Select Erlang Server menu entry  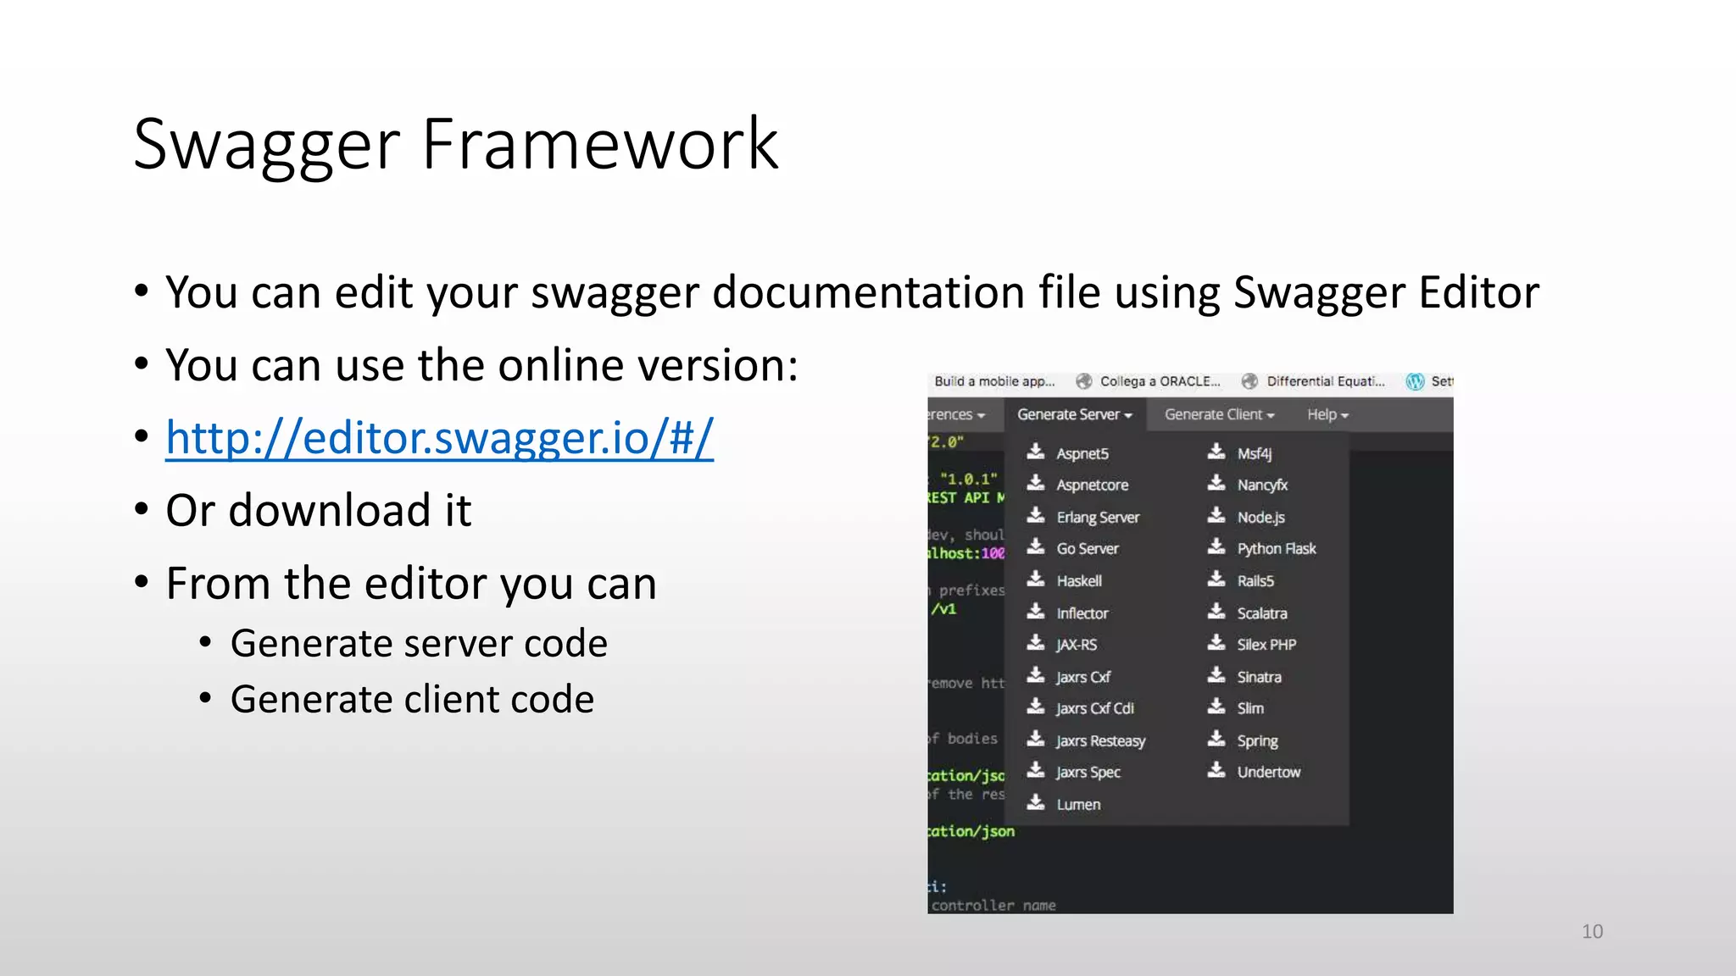click(1098, 518)
